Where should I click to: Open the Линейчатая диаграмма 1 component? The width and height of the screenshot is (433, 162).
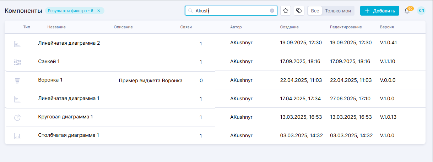pos(69,98)
